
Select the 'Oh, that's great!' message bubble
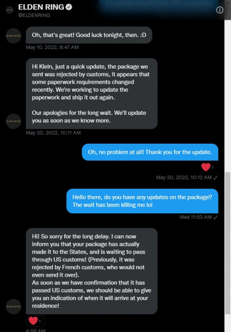coord(89,35)
